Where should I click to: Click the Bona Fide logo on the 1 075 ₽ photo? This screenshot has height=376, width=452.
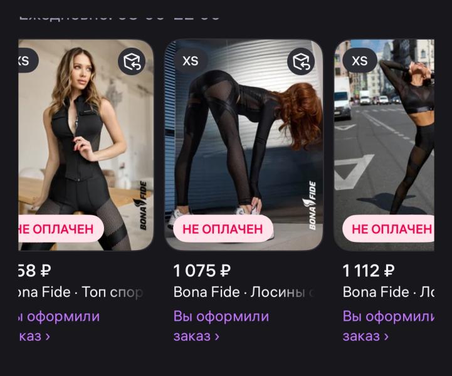click(311, 205)
